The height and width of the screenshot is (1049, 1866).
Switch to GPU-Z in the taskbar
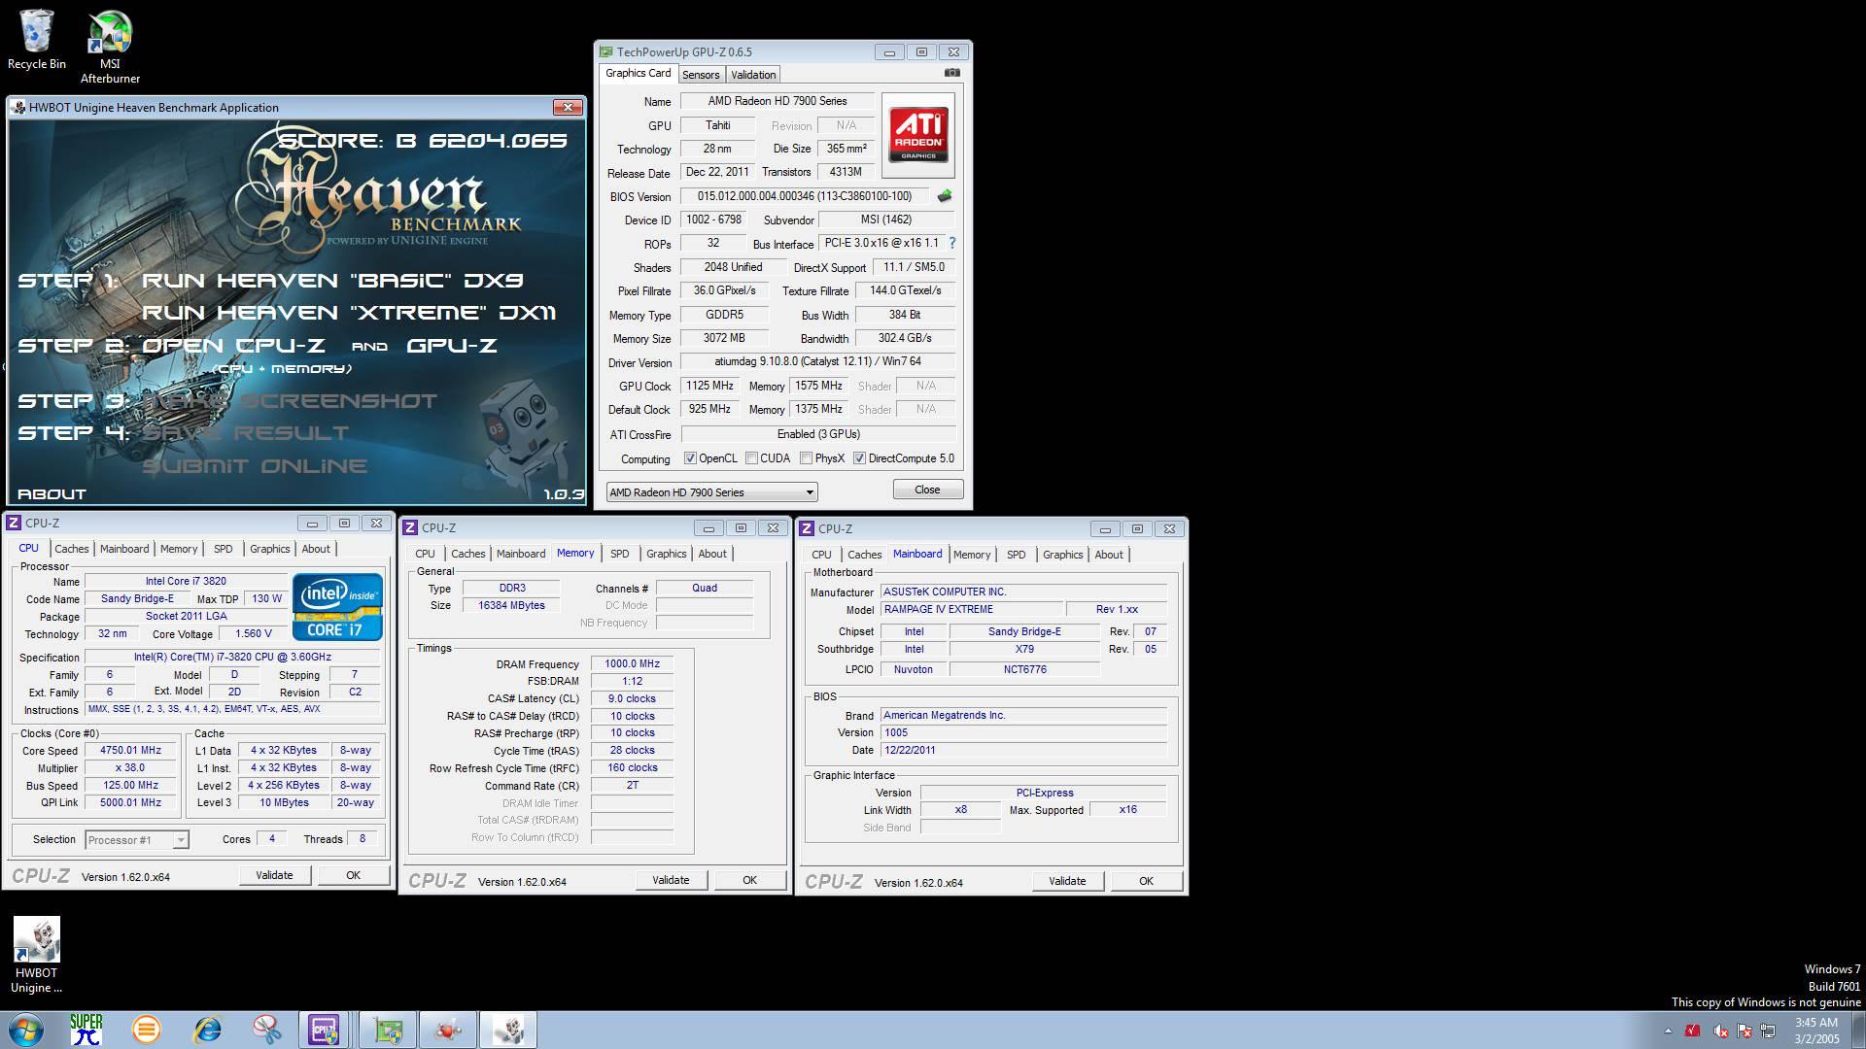click(388, 1030)
